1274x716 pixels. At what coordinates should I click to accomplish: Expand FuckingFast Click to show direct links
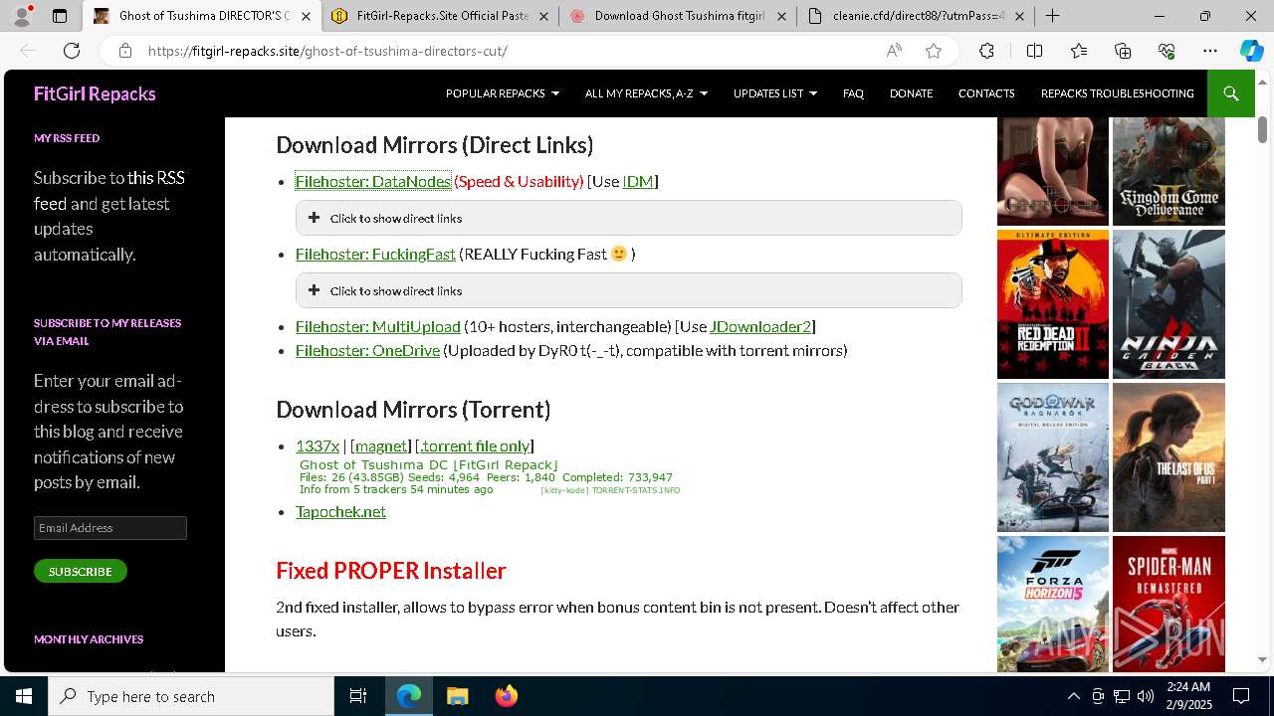click(629, 290)
